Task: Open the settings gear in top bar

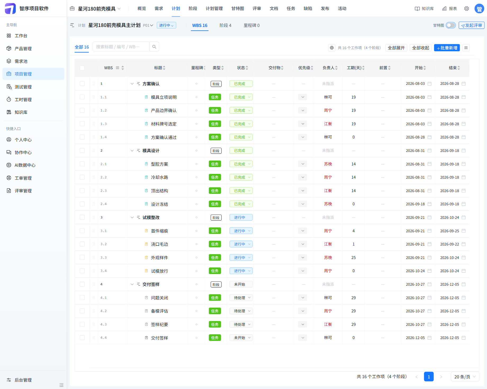Action: (467, 9)
